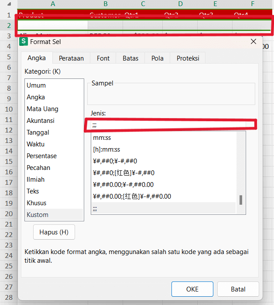Choose Khusus category
The image size is (274, 305).
click(x=54, y=203)
